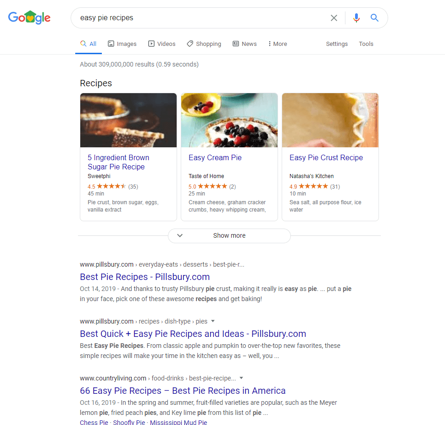Open the Chess Pie sublink
This screenshot has width=445, height=425.
pos(94,422)
